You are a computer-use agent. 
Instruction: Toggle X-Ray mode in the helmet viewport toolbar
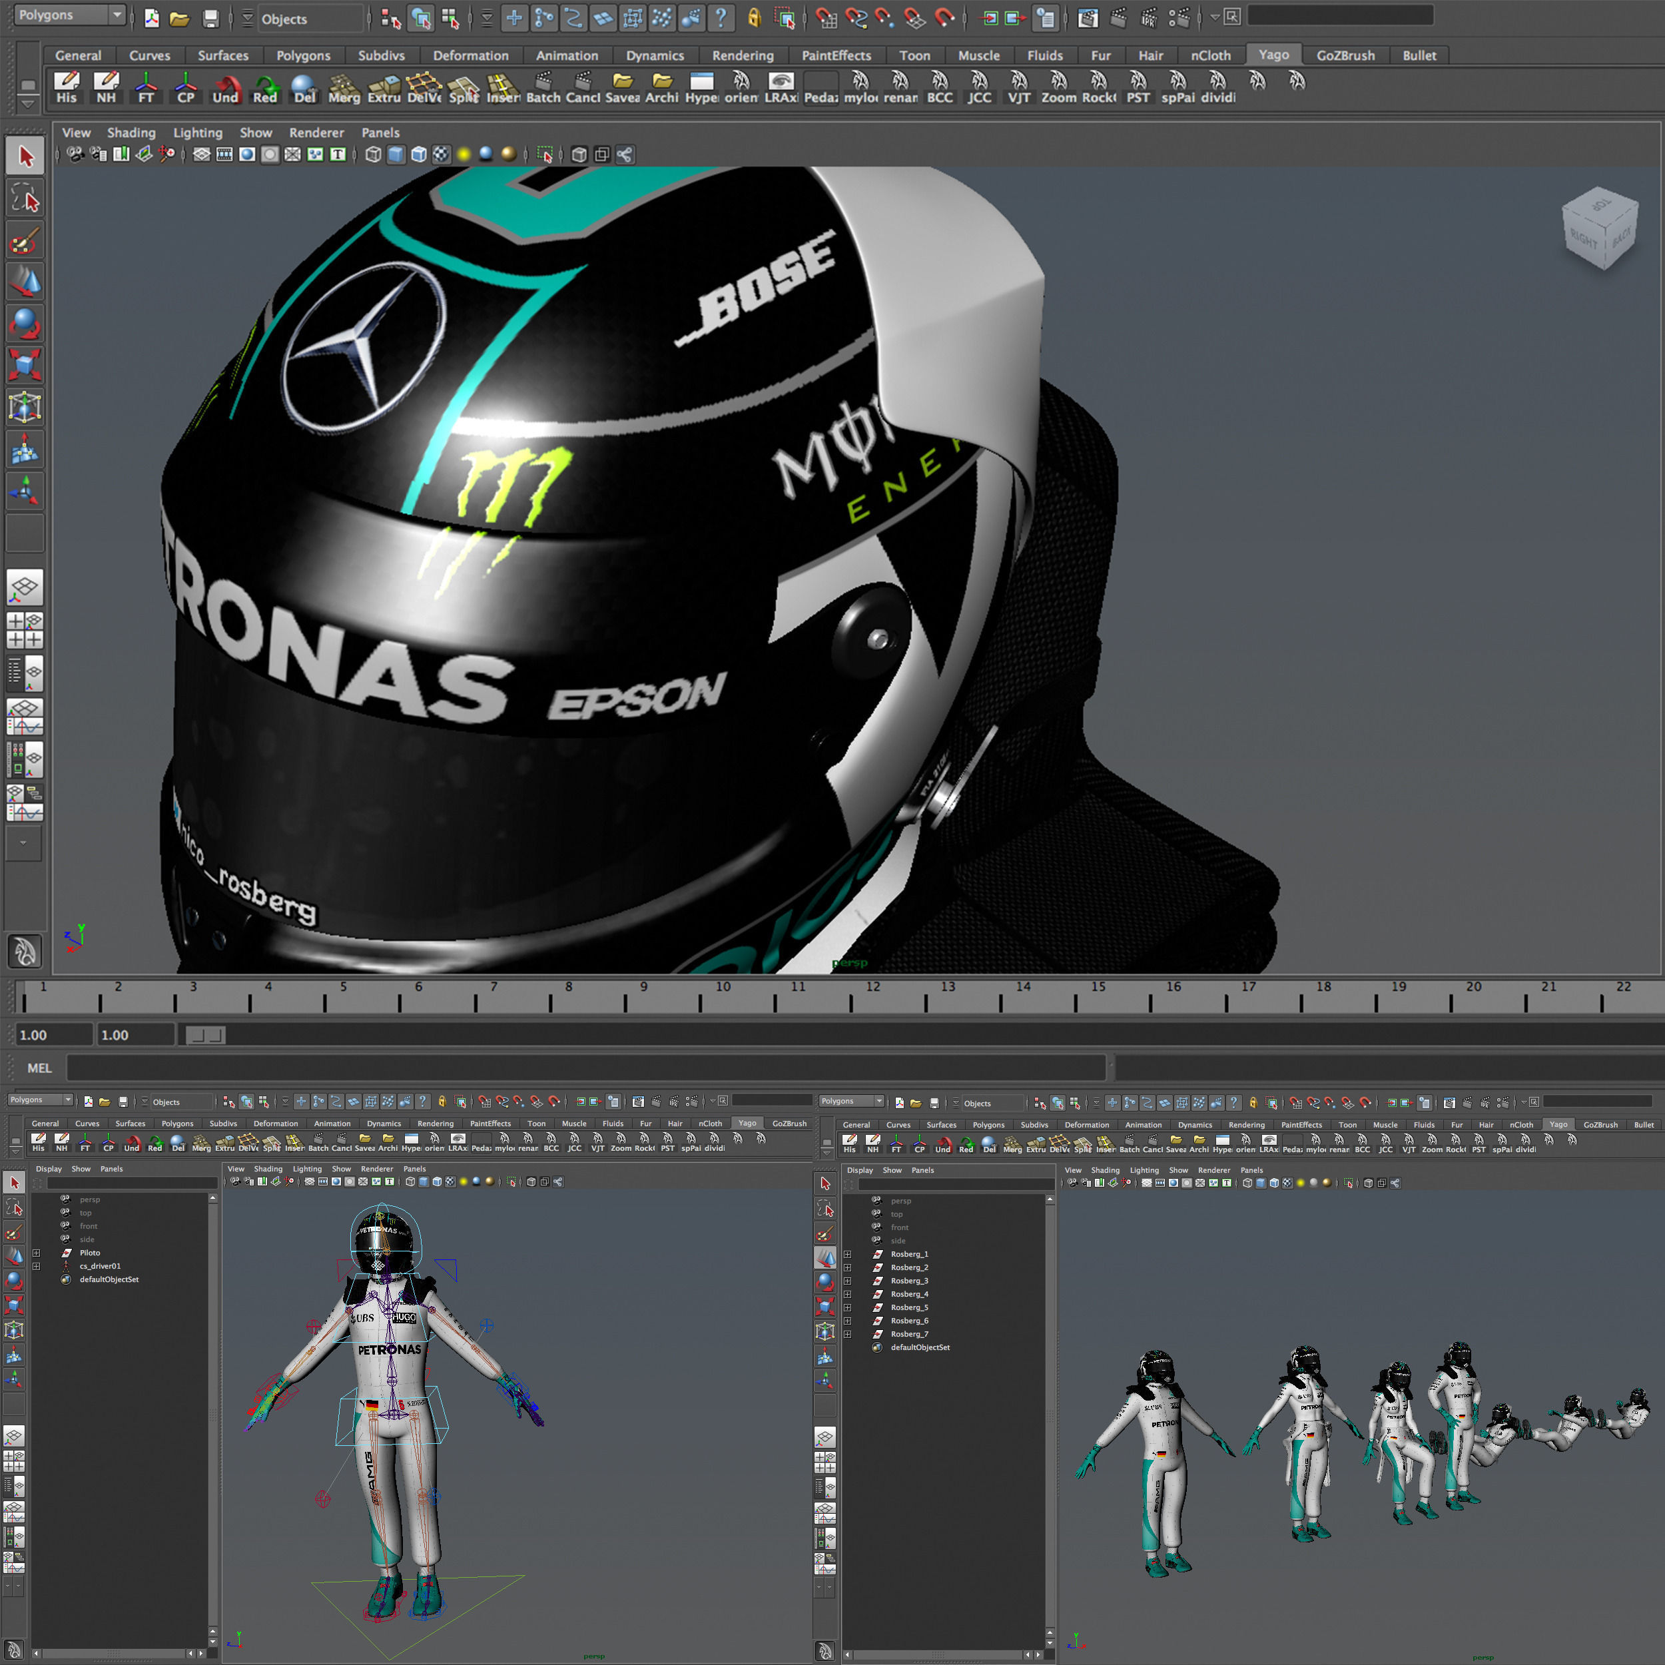click(x=579, y=155)
